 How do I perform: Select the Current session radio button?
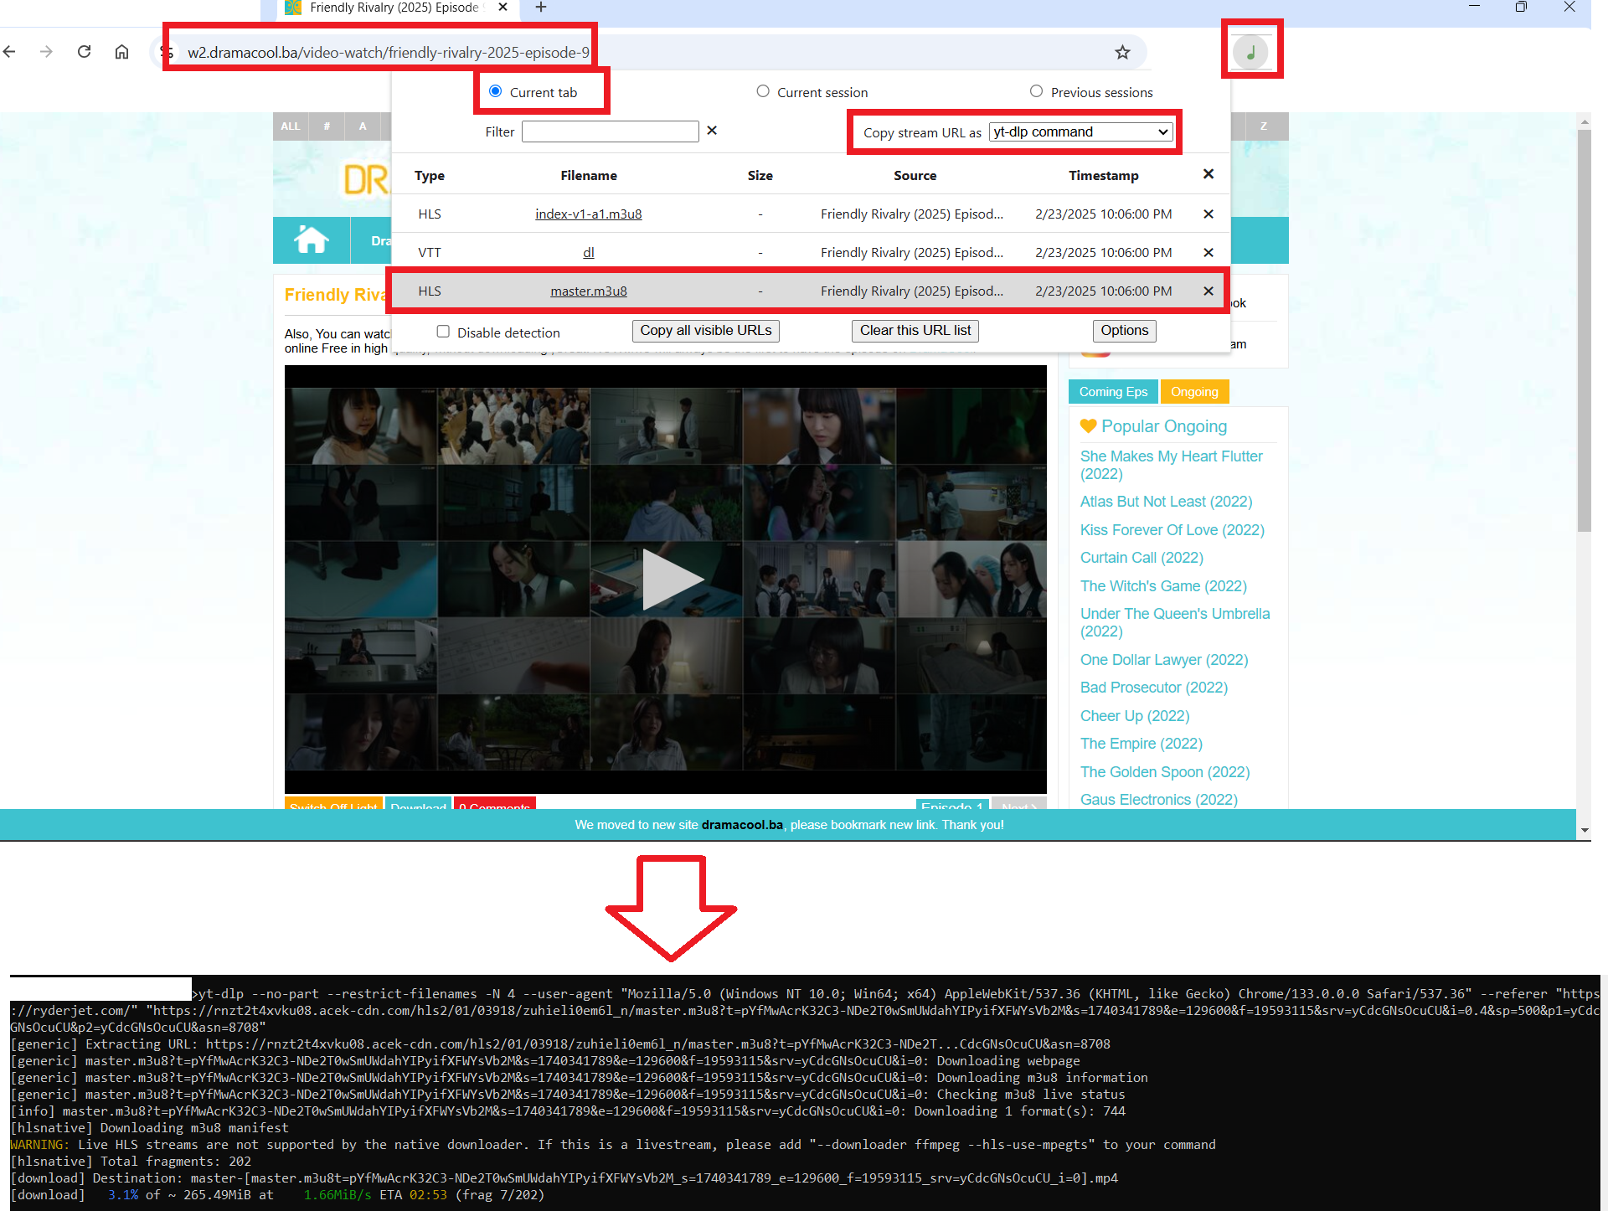coord(763,91)
